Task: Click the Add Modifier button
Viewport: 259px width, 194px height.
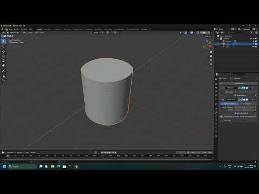Action: [239, 84]
